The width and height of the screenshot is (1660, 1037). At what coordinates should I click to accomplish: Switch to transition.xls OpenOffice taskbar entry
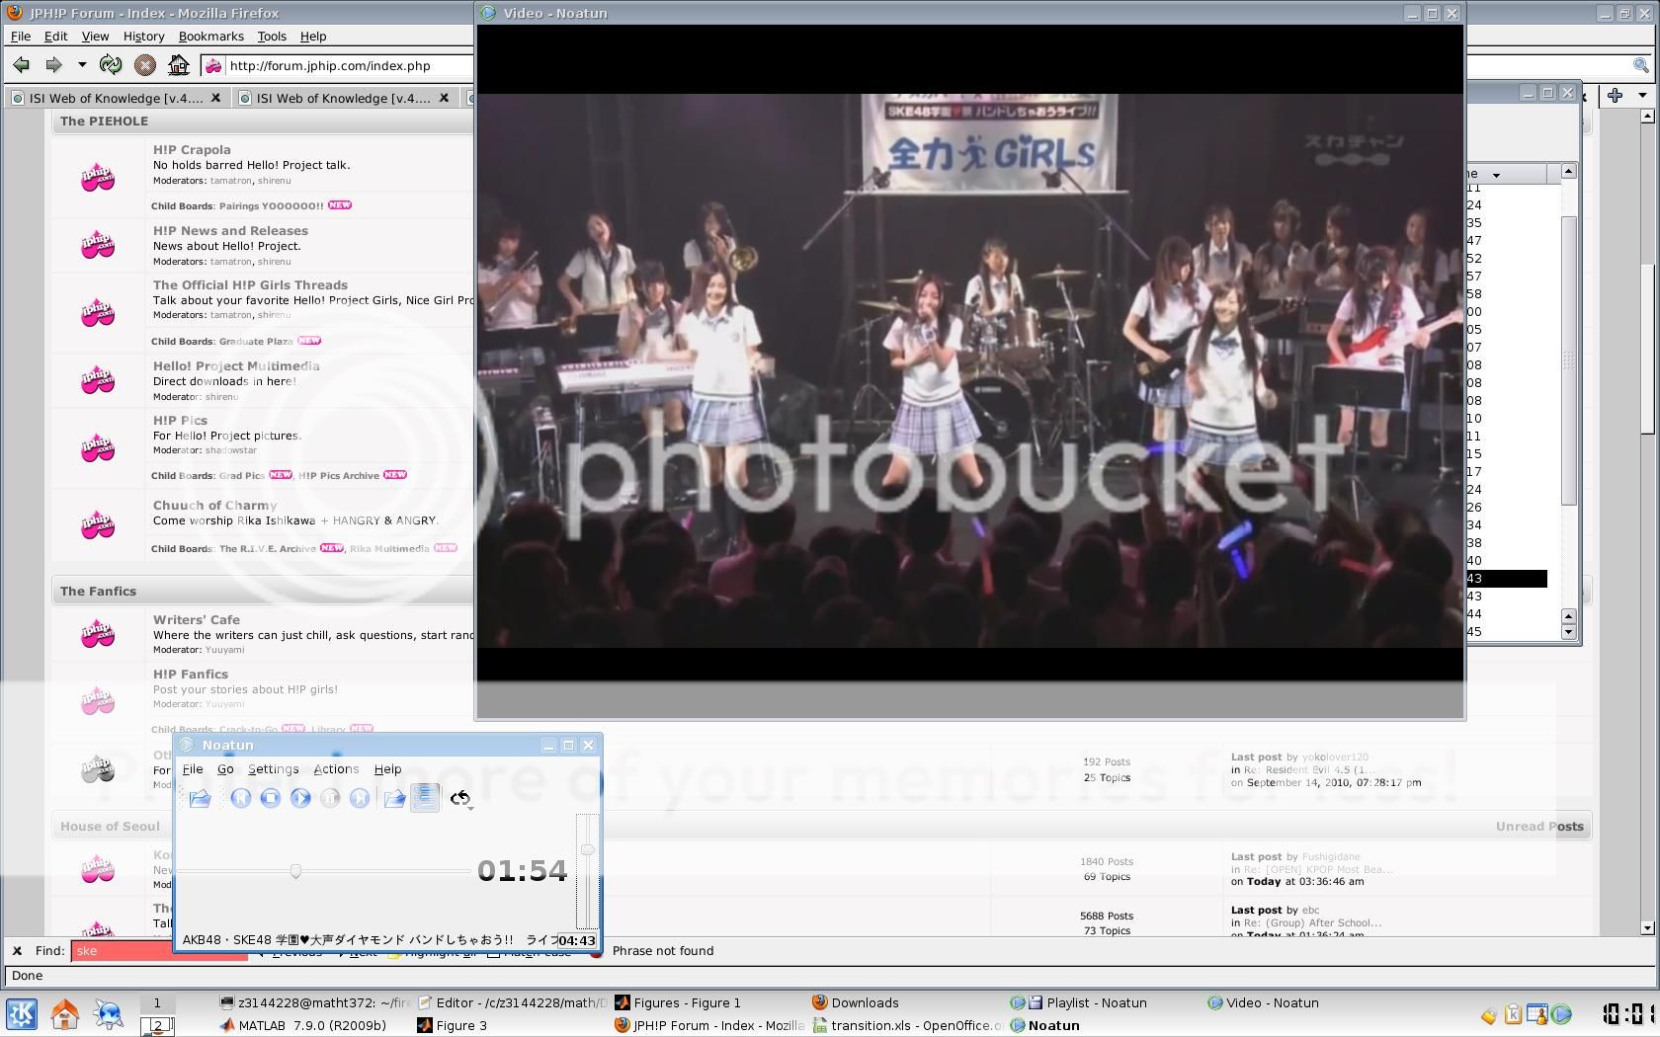point(907,1025)
